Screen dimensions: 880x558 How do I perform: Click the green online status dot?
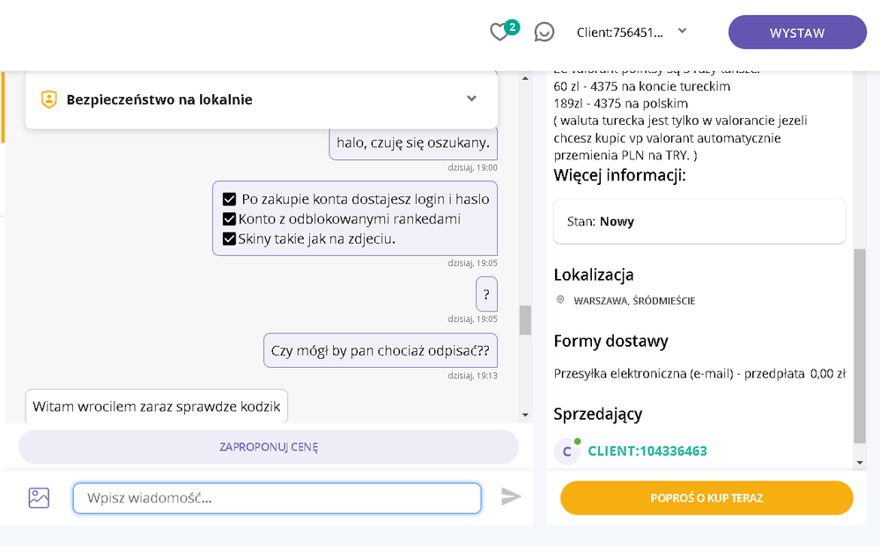[579, 443]
